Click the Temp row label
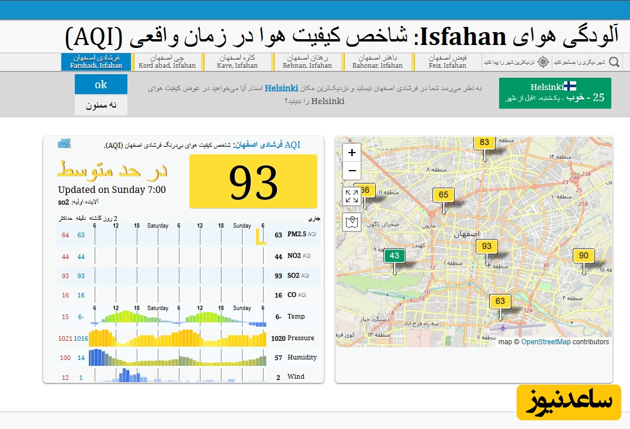 tap(296, 317)
